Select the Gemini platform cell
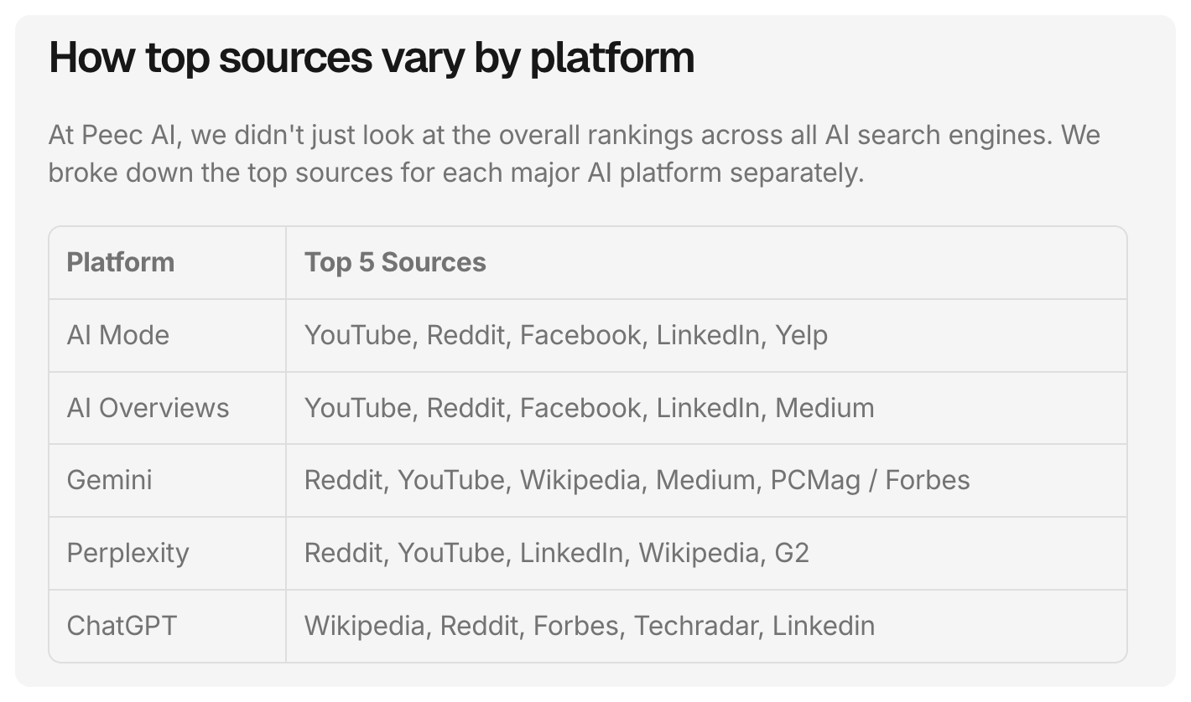Viewport: 1191px width, 702px height. 109,480
